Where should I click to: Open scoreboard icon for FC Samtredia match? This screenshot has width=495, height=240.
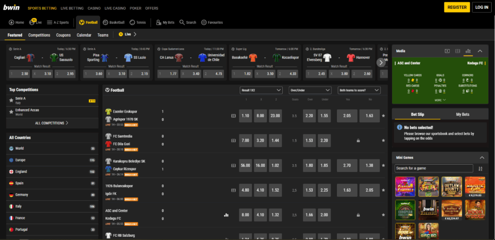click(233, 141)
